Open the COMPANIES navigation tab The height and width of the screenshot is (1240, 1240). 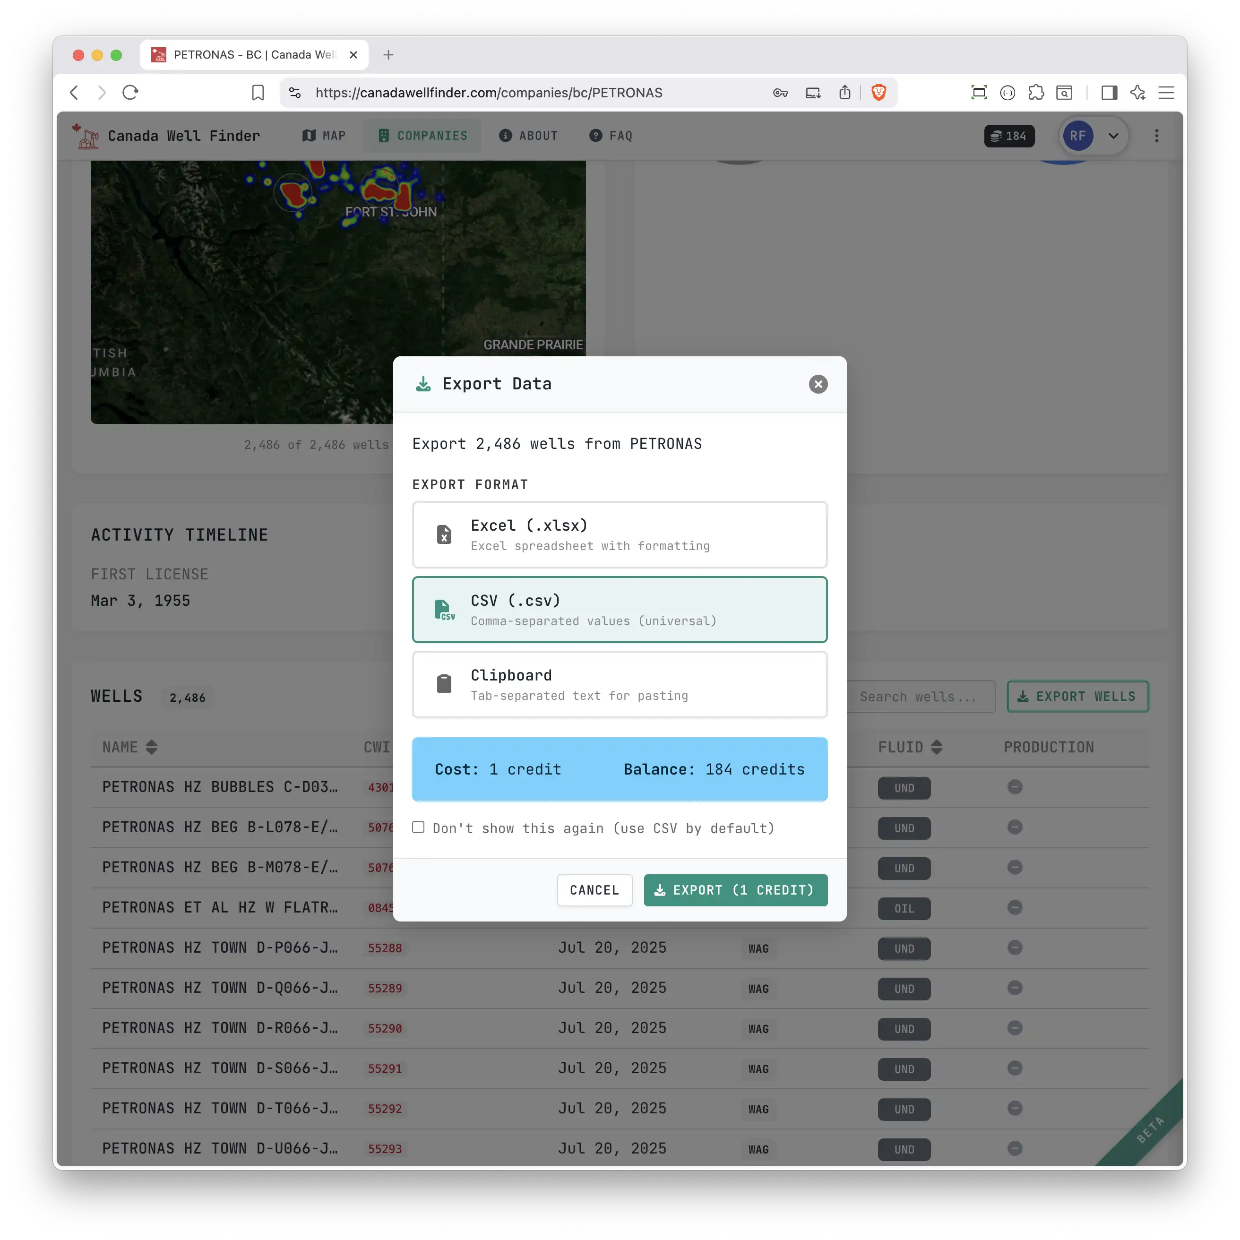click(422, 136)
